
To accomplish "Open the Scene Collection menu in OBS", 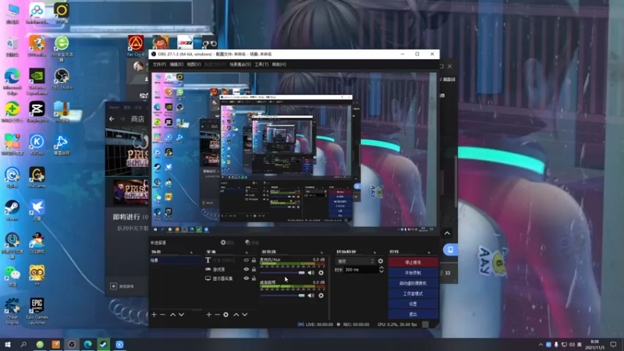I will pos(240,65).
